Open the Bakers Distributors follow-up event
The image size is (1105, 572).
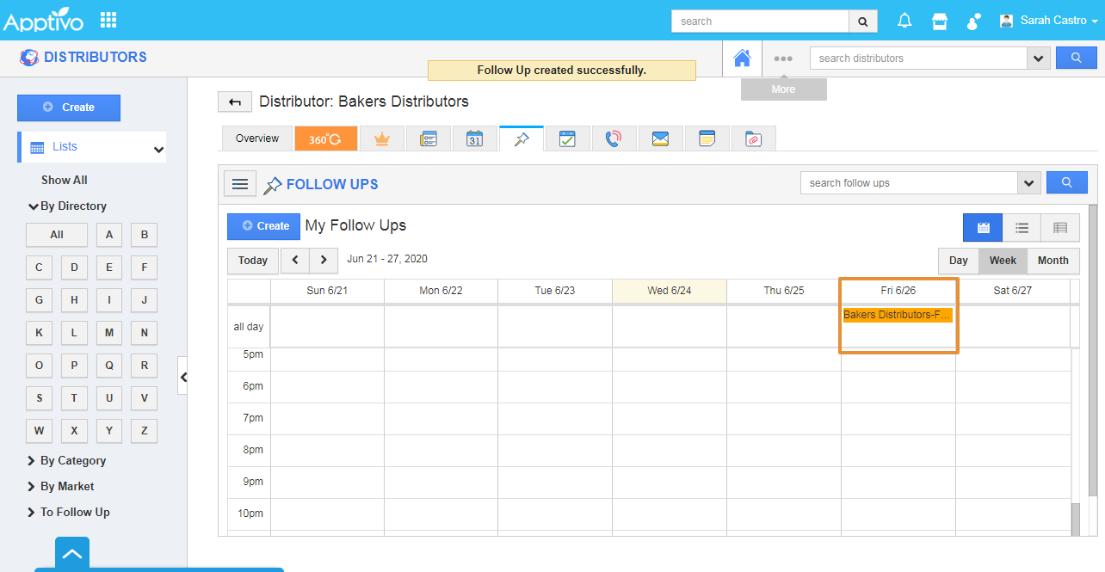pos(898,315)
